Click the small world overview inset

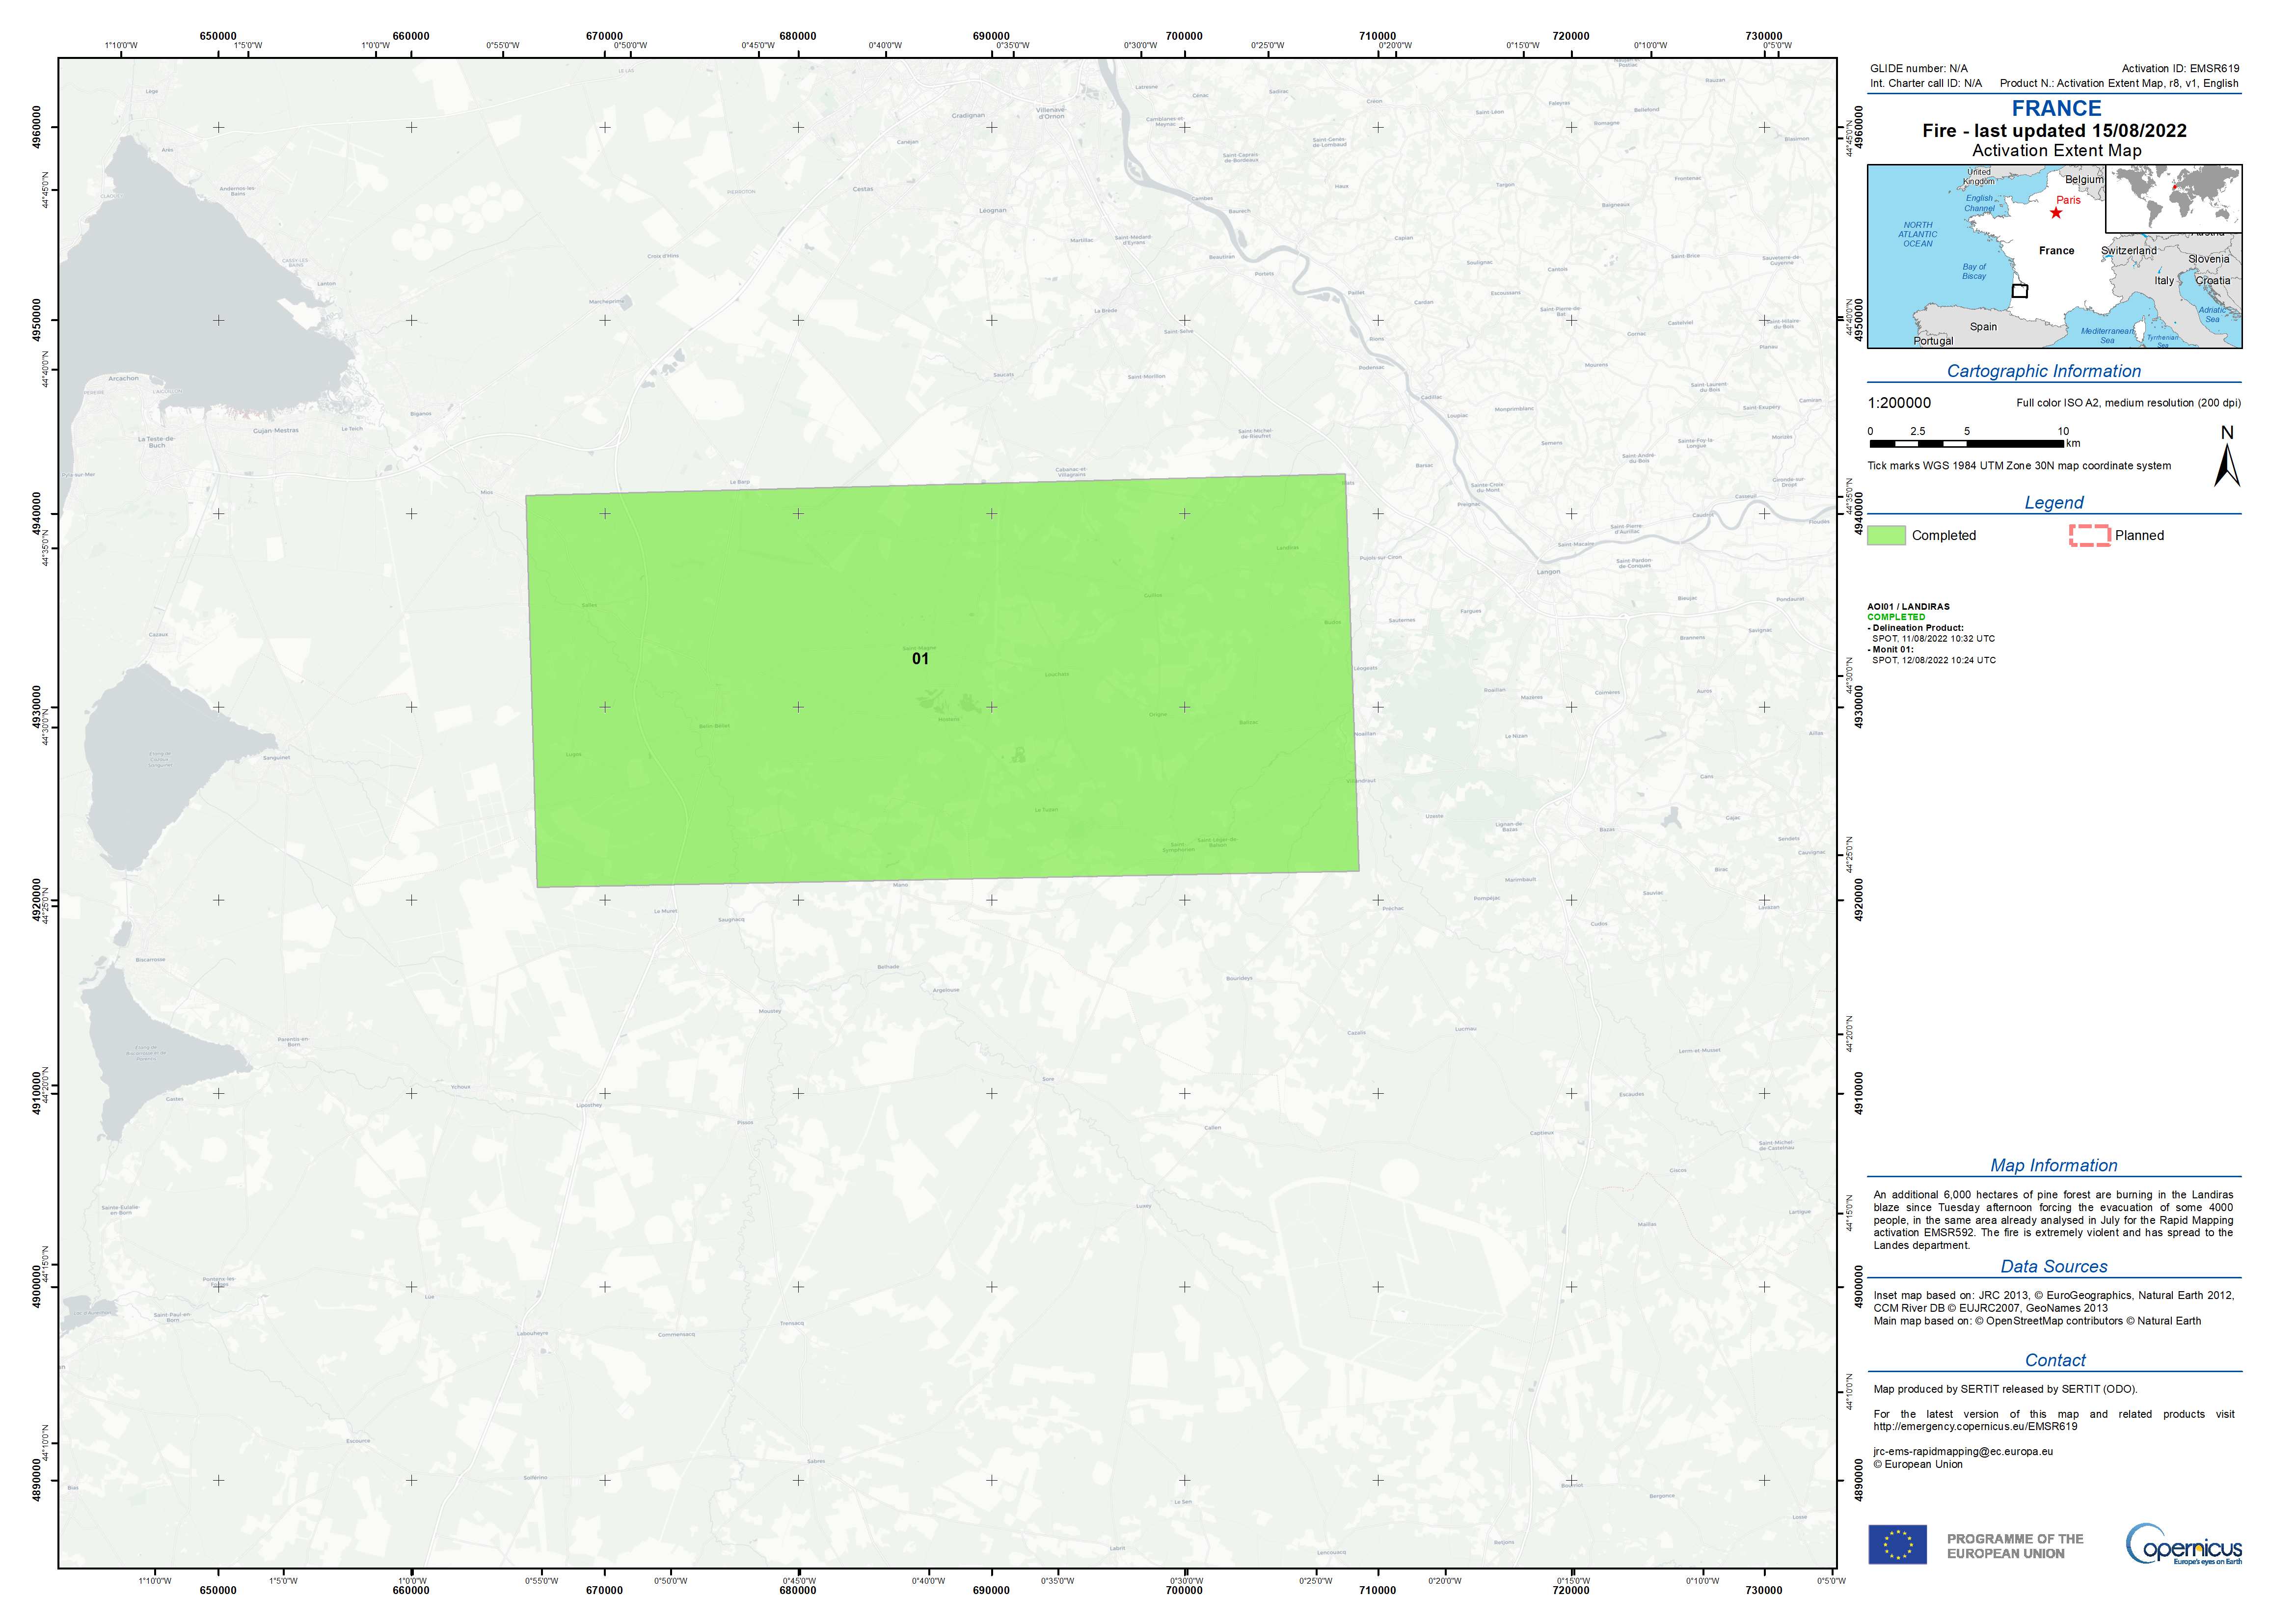click(x=2173, y=199)
